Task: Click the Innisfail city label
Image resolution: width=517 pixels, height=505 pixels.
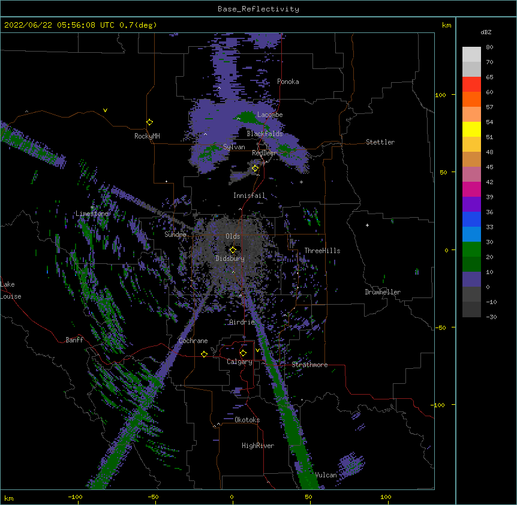Action: tap(249, 196)
